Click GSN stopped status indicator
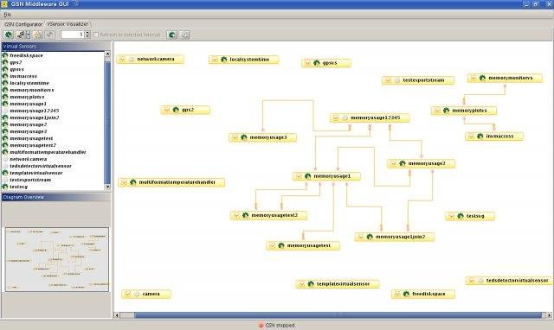Screen dimensions: 554x330 [x=277, y=325]
